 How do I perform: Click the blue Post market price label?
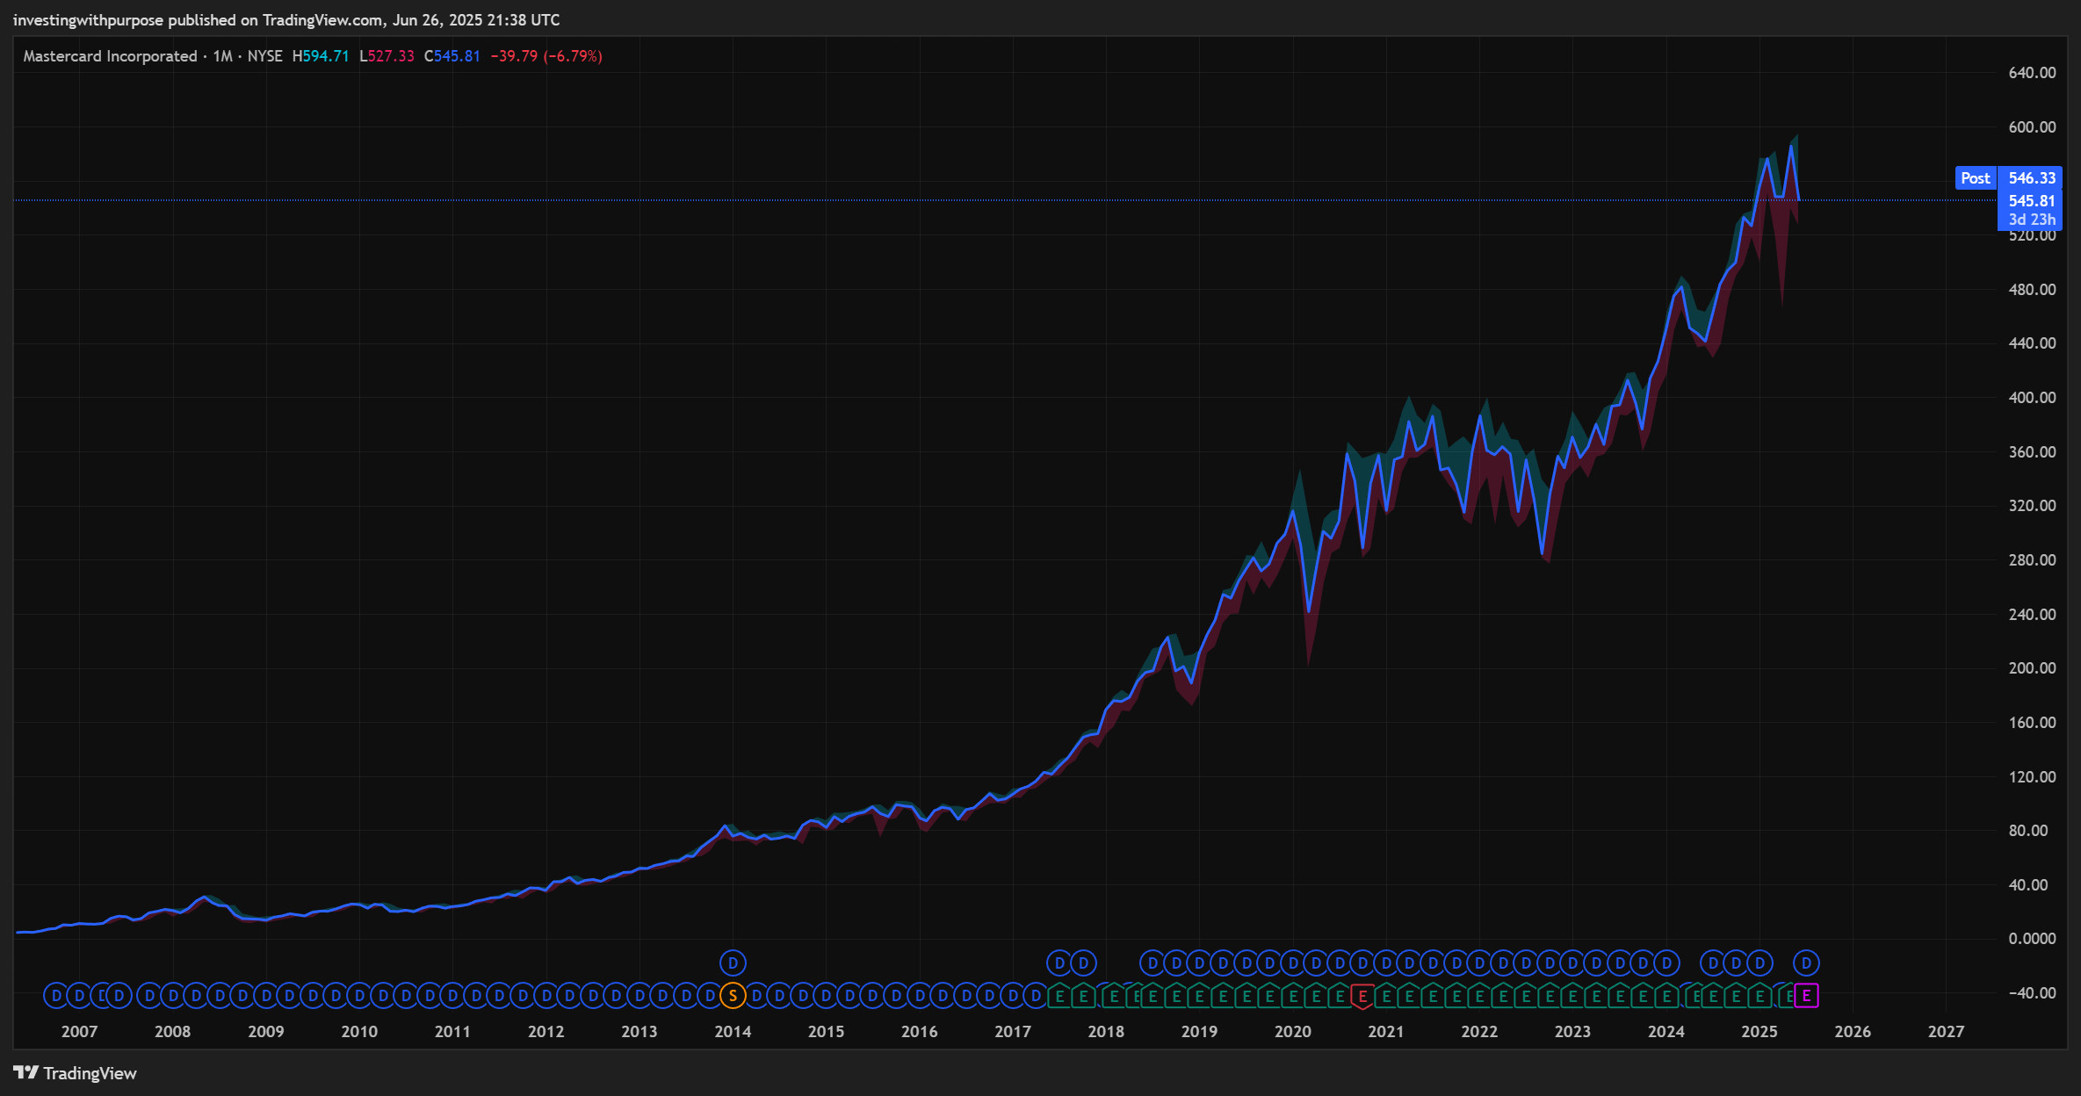[x=1976, y=178]
